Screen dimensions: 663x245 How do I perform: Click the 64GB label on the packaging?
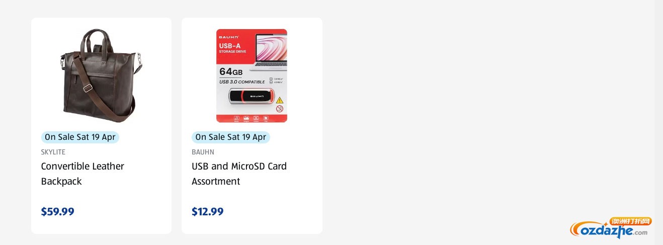click(231, 71)
